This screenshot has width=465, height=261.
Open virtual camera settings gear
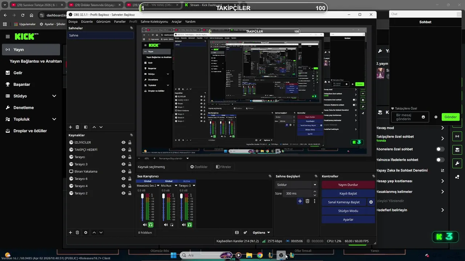[371, 202]
